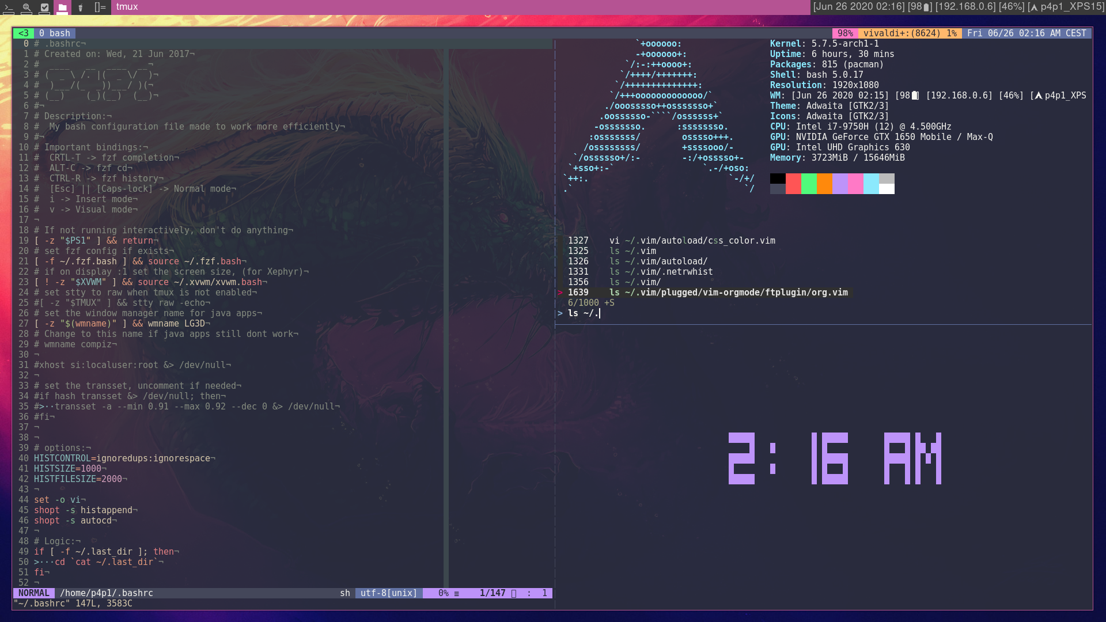Select the pink color swatch in neofetch palette
Image resolution: width=1106 pixels, height=622 pixels.
(x=855, y=184)
